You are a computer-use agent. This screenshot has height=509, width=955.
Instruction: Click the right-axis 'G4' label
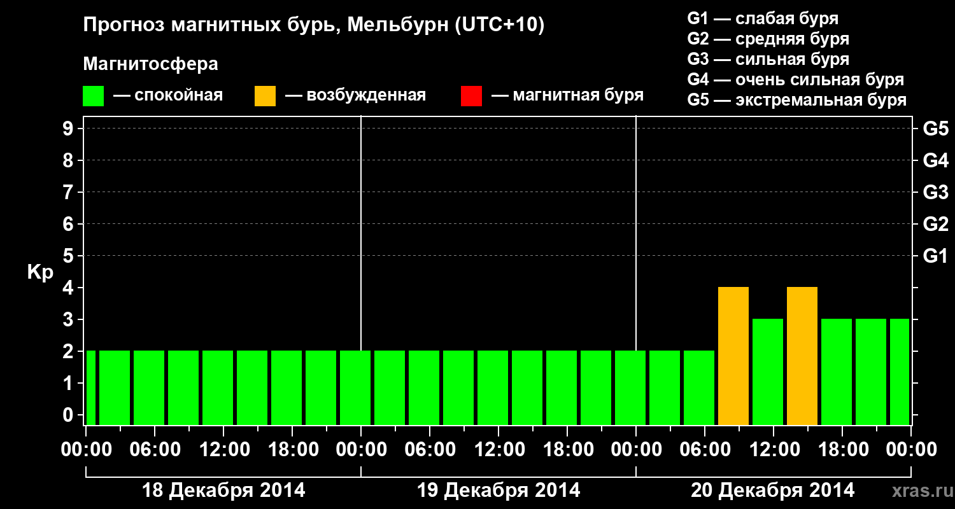click(x=935, y=160)
